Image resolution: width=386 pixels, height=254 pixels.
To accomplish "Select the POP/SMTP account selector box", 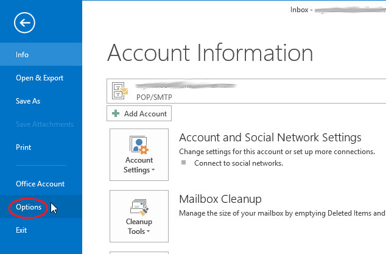I will (x=246, y=91).
